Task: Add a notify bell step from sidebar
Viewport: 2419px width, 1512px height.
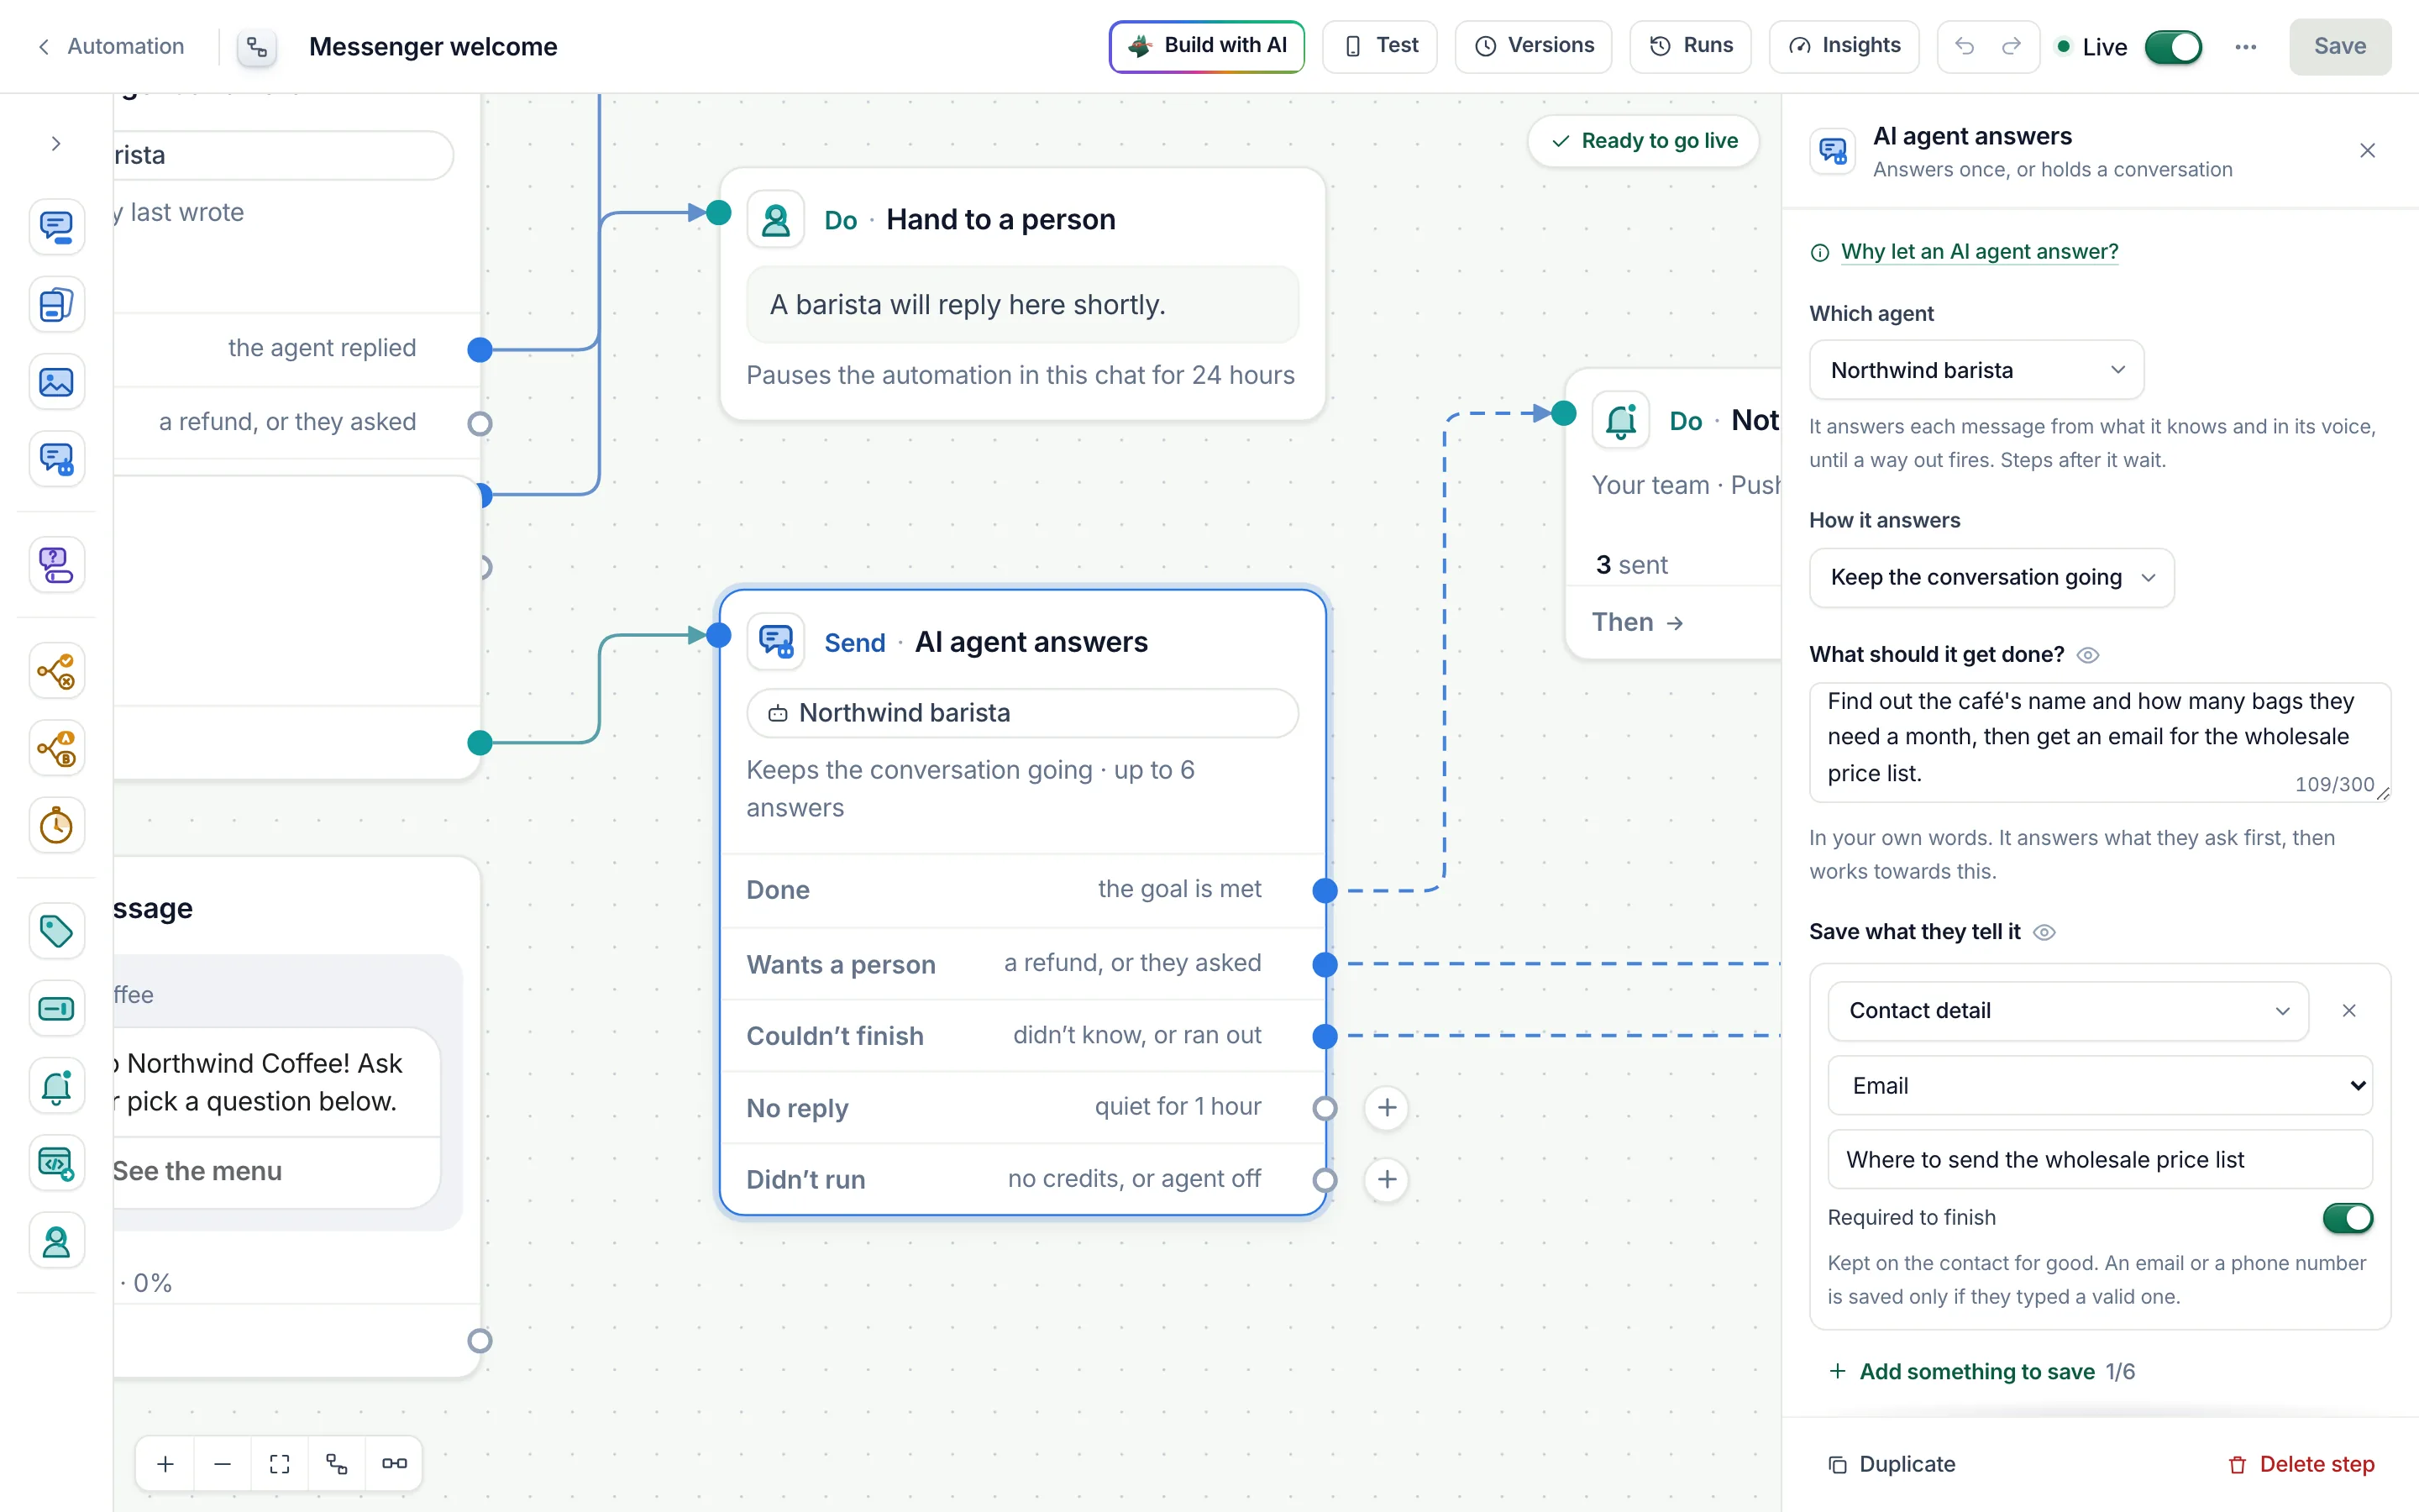Action: 56,1086
